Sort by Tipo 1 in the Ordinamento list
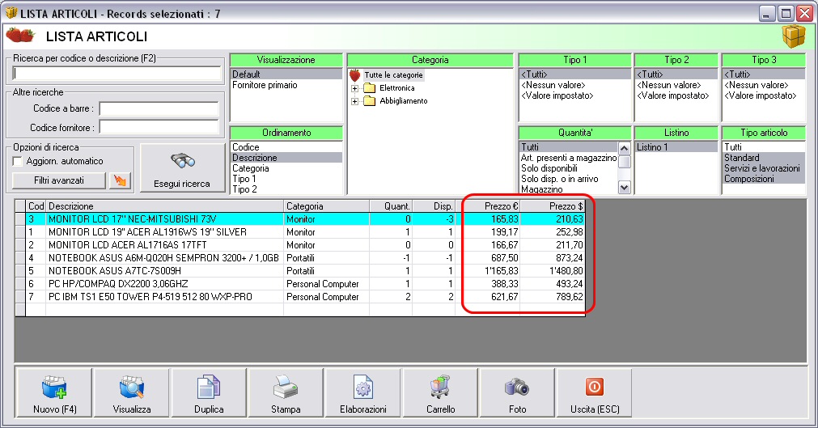This screenshot has height=428, width=818. pyautogui.click(x=286, y=179)
